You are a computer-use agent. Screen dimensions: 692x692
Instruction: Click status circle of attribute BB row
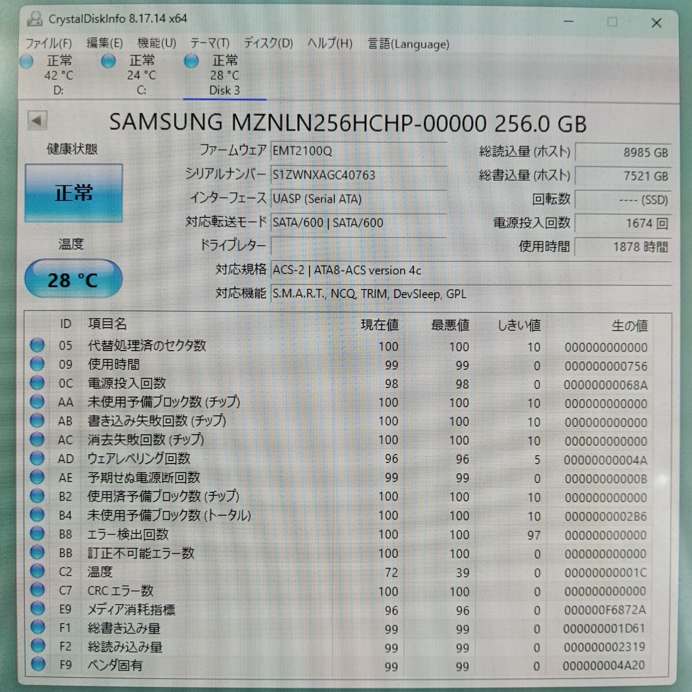coord(37,552)
